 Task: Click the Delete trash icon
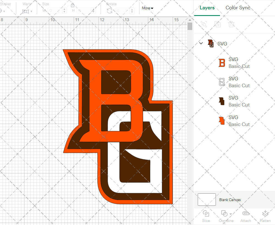[x=231, y=24]
